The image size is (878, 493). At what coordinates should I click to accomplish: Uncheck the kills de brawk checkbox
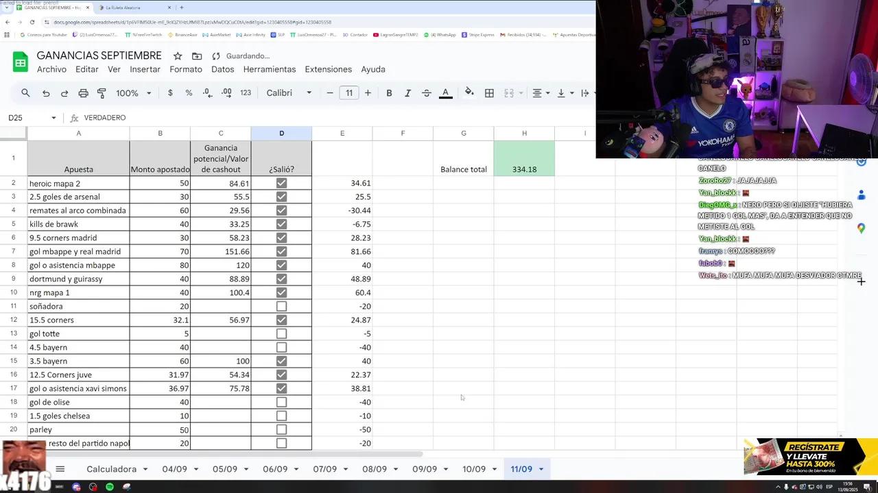281,225
